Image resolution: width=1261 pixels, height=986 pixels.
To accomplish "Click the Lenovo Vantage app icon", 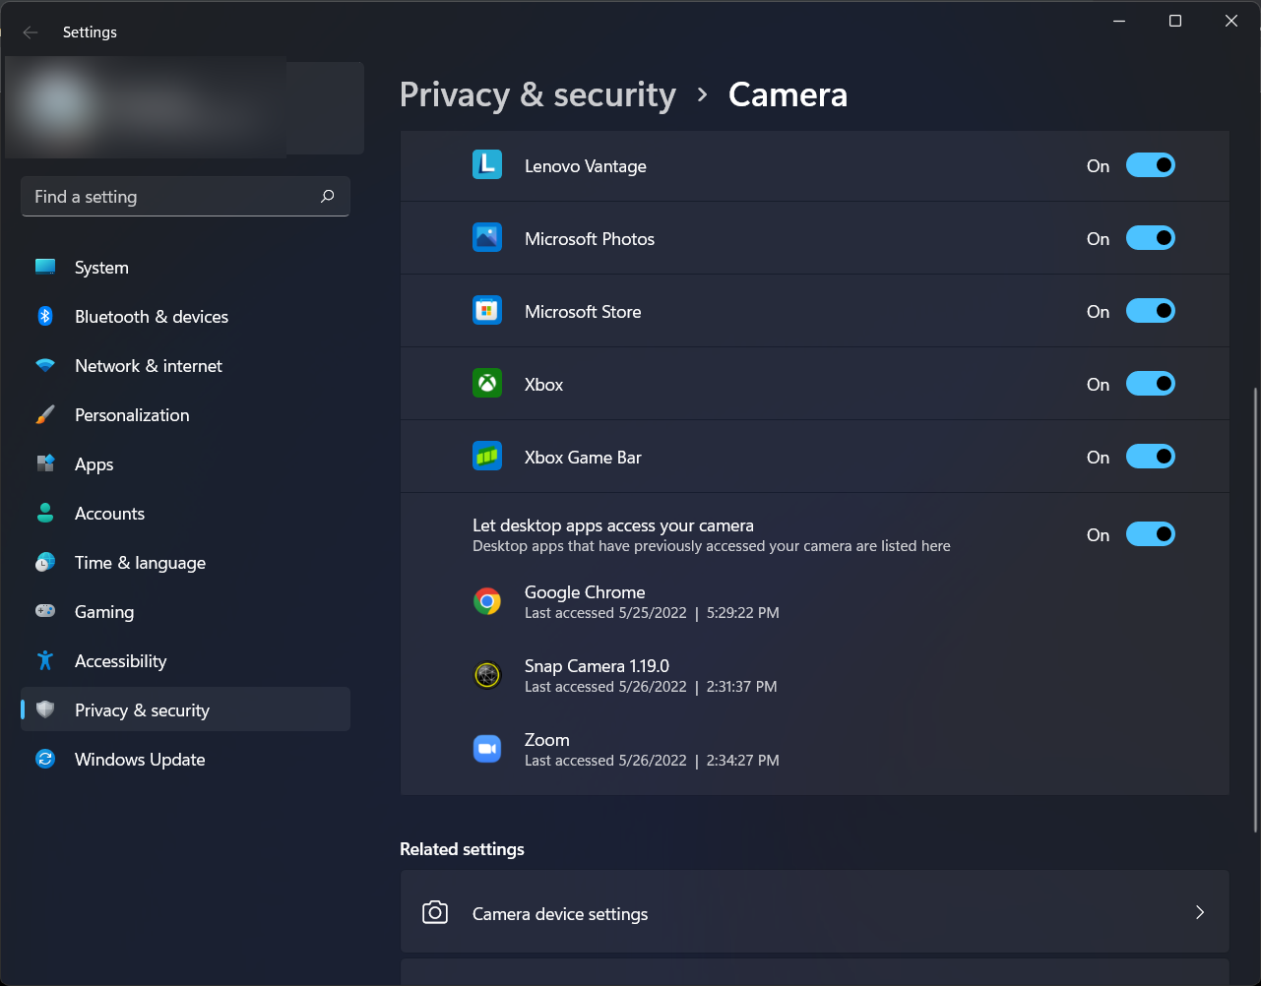I will pos(487,165).
